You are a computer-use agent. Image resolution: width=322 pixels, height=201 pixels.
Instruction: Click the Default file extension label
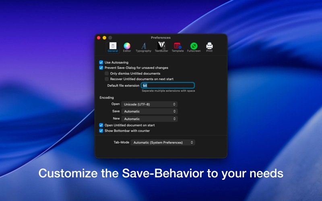pos(123,86)
